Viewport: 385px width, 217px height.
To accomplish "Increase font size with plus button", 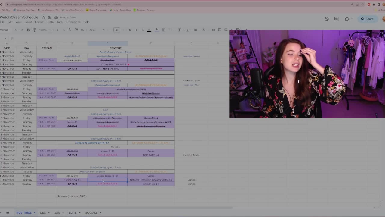I will tap(123, 30).
